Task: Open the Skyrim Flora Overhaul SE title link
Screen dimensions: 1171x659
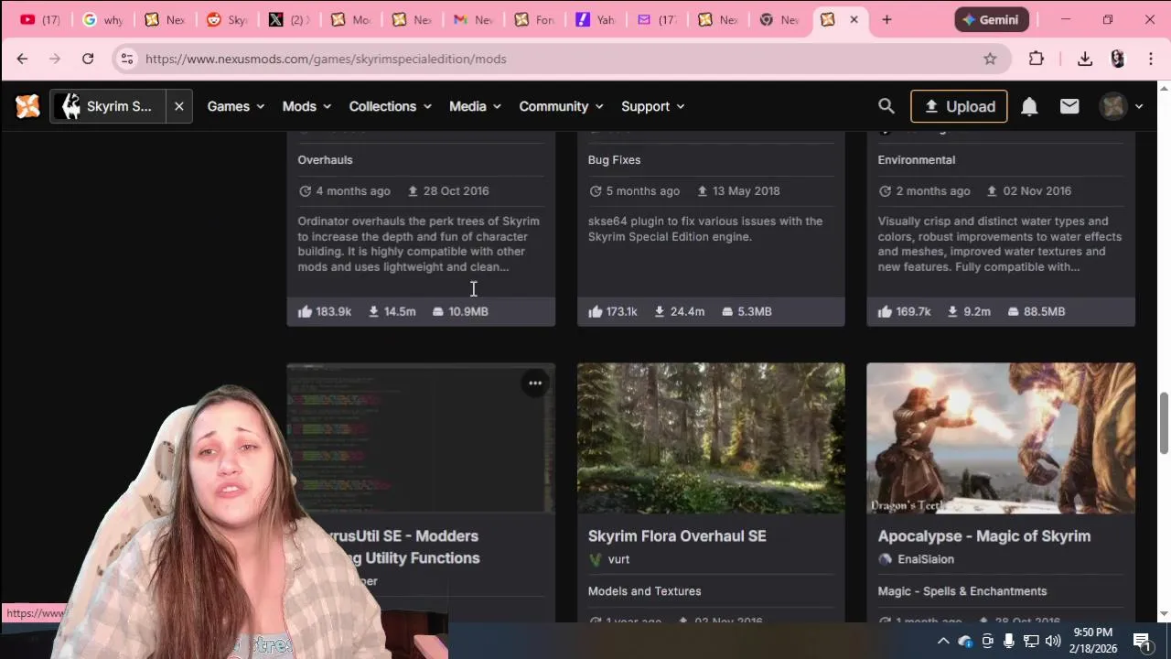Action: (x=677, y=535)
